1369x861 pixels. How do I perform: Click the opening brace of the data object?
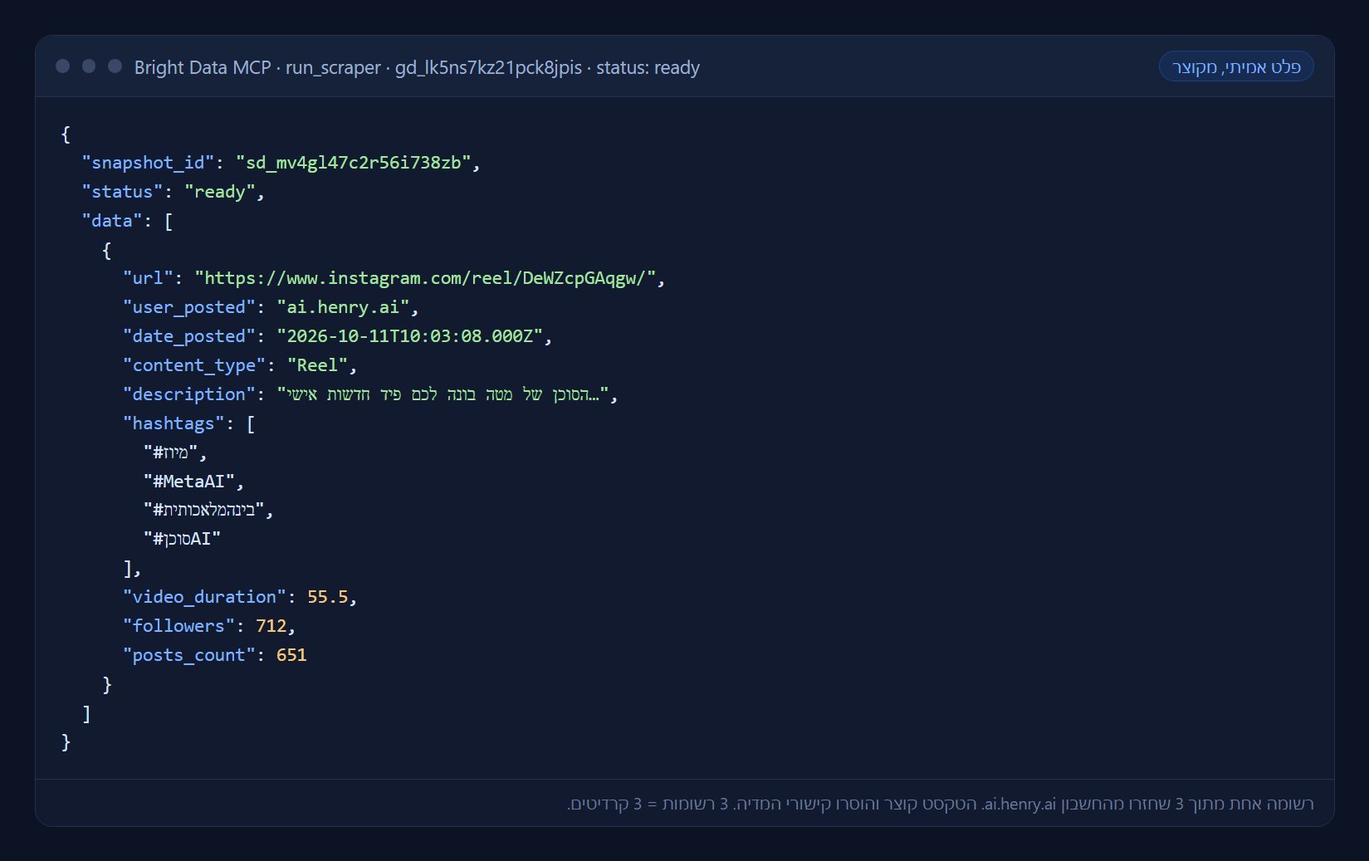click(x=106, y=250)
